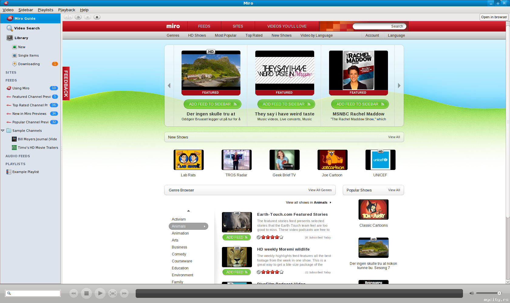Focus the guide Search field
The width and height of the screenshot is (510, 303).
(379, 26)
